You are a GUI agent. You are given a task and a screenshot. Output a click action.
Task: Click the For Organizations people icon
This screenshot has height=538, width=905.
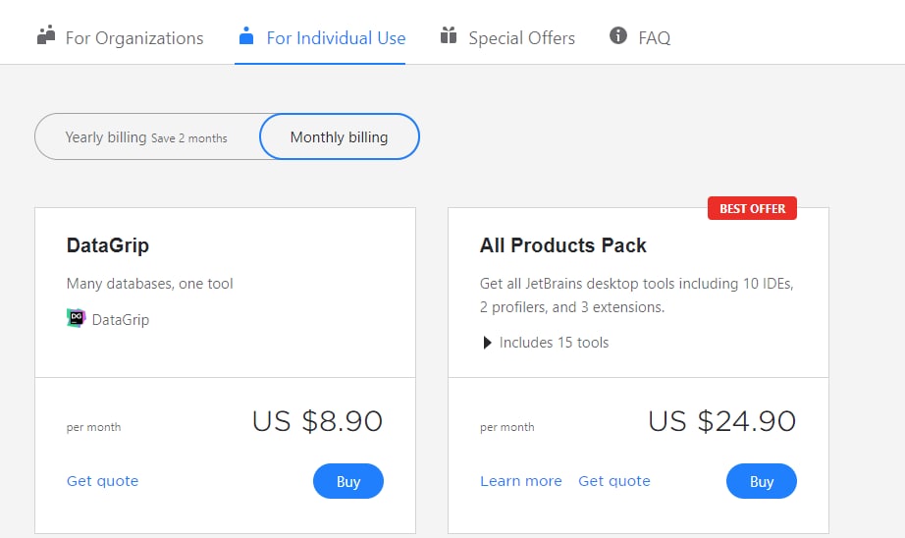(x=46, y=35)
